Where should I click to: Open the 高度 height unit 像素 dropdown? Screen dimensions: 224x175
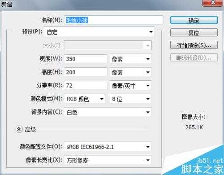coord(130,72)
